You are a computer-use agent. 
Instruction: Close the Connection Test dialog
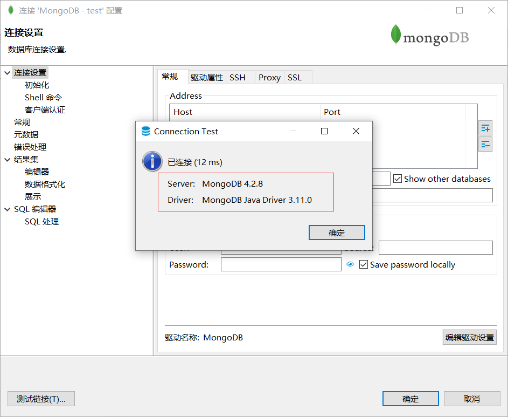point(356,131)
